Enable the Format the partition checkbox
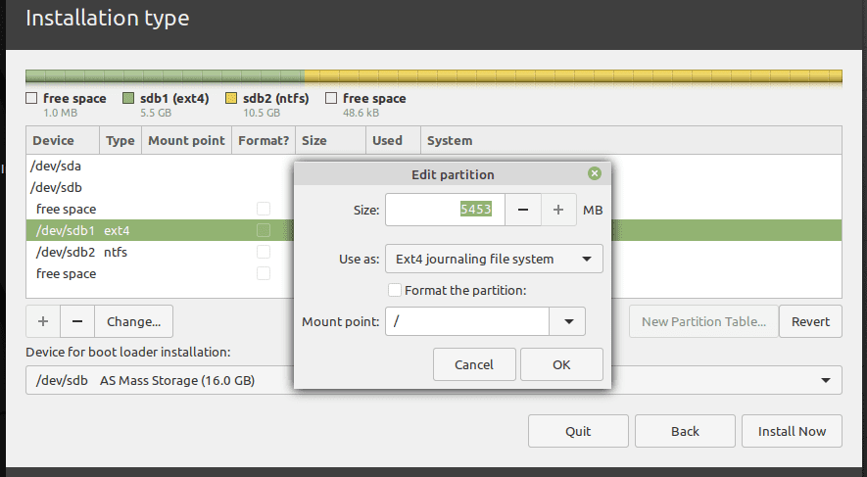The image size is (867, 477). pos(395,290)
